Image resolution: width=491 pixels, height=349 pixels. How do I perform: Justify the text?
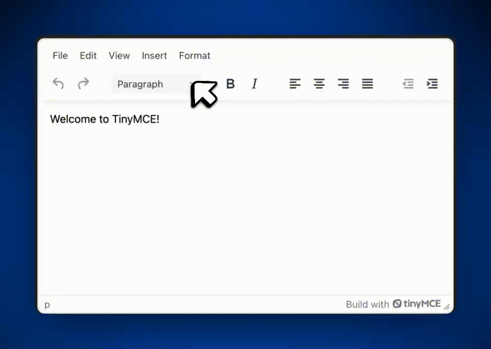pyautogui.click(x=367, y=84)
